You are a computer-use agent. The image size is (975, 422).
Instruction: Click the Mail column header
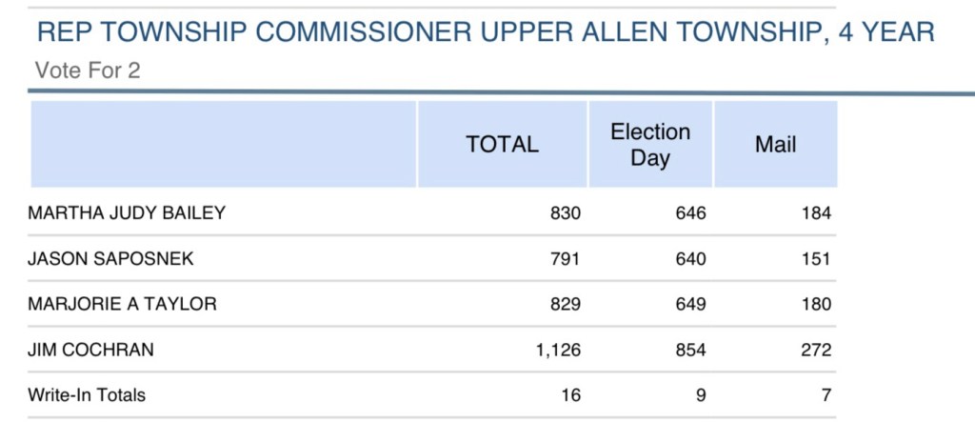[775, 145]
